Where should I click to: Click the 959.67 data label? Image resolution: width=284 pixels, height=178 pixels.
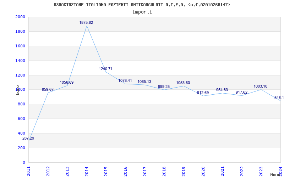(48, 89)
